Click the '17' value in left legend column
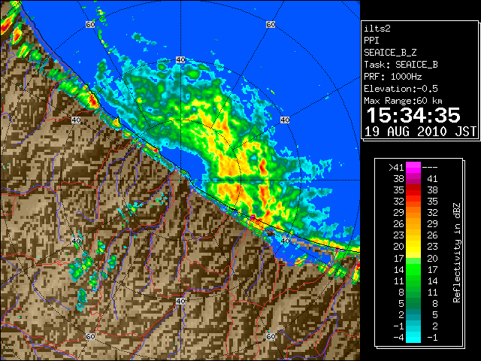Viewport: 481px width, 361px height. 398,259
